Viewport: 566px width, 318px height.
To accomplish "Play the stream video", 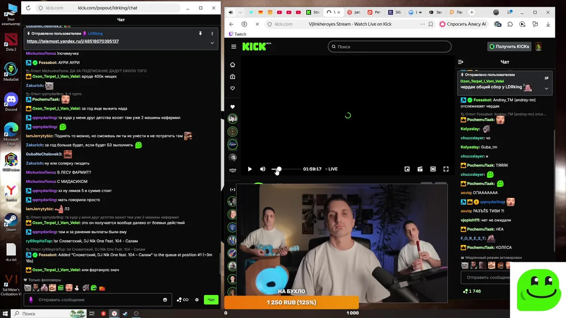I will pyautogui.click(x=250, y=169).
